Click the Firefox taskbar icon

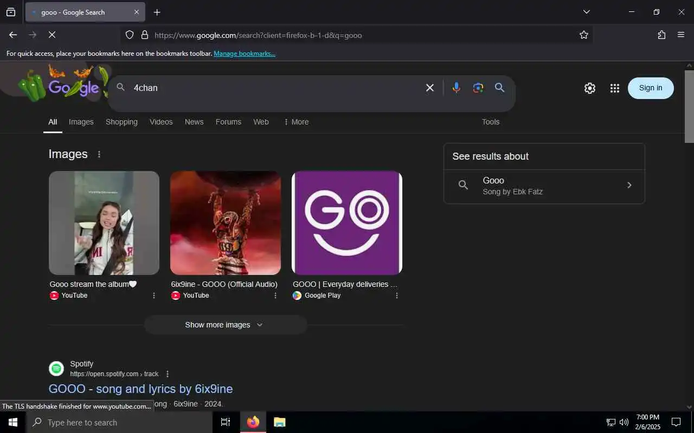pyautogui.click(x=253, y=422)
